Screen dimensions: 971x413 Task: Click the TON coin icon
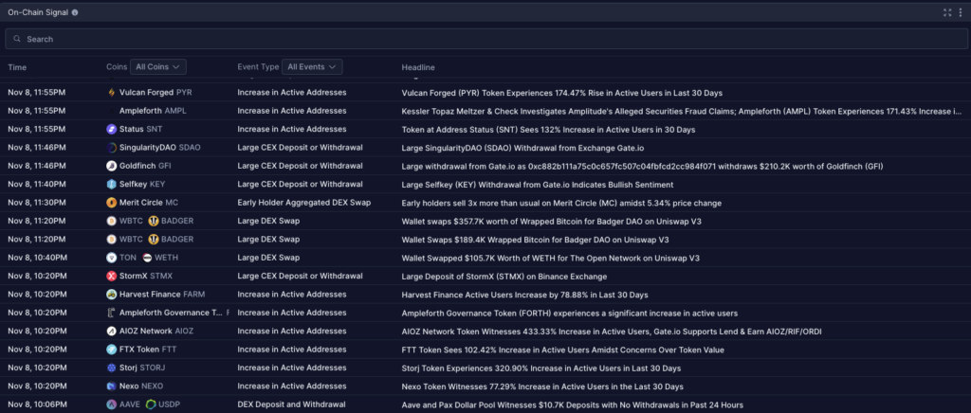112,258
